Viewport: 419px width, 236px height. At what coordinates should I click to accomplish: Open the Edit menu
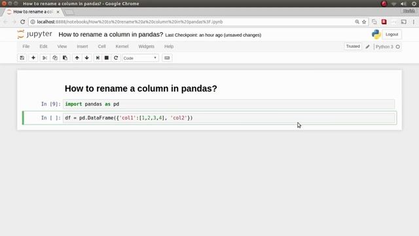[43, 47]
